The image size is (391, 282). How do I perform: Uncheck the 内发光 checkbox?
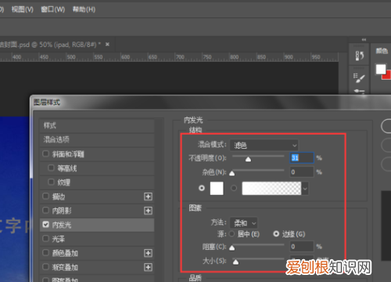(x=45, y=225)
